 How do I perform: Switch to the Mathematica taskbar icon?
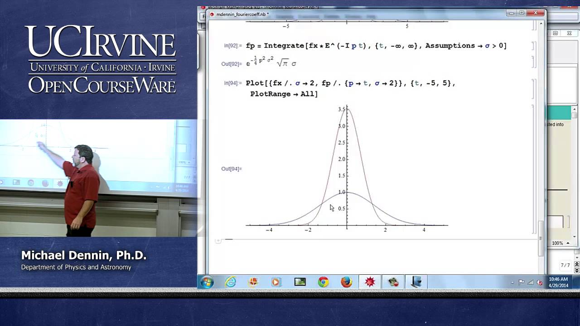370,282
